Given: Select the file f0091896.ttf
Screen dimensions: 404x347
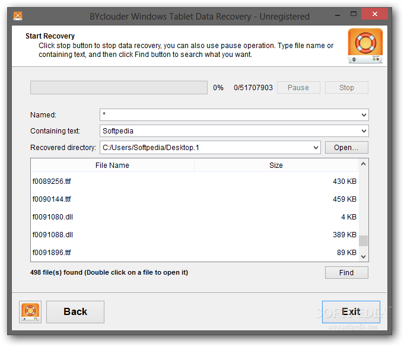Looking at the screenshot, I should [x=52, y=253].
